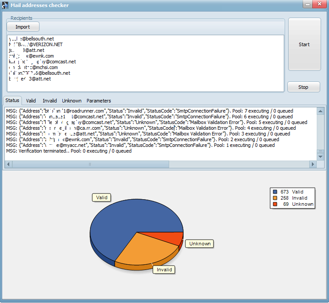Click the Unknown callout label on pie chart
The height and width of the screenshot is (303, 329).
pyautogui.click(x=199, y=244)
